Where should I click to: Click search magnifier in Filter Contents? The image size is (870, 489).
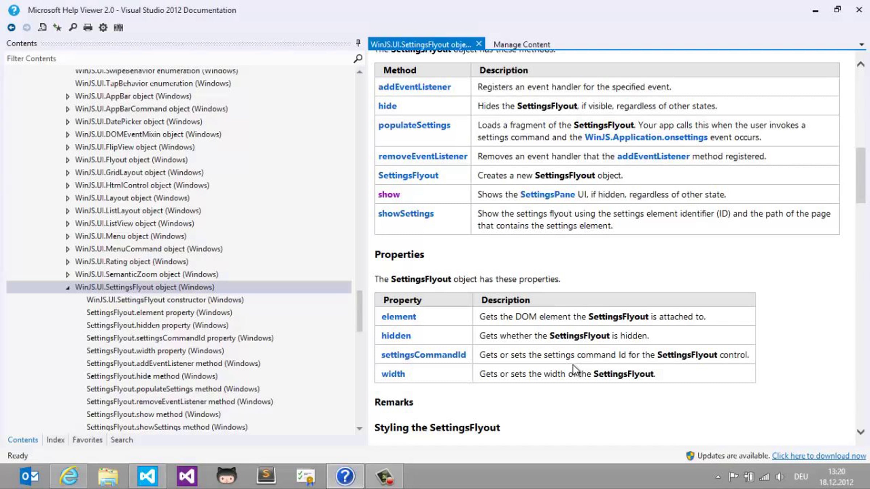click(358, 58)
